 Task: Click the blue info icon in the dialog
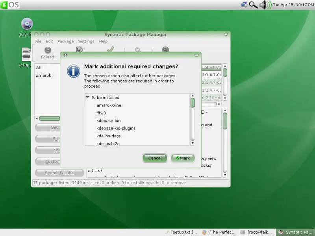pos(74,71)
